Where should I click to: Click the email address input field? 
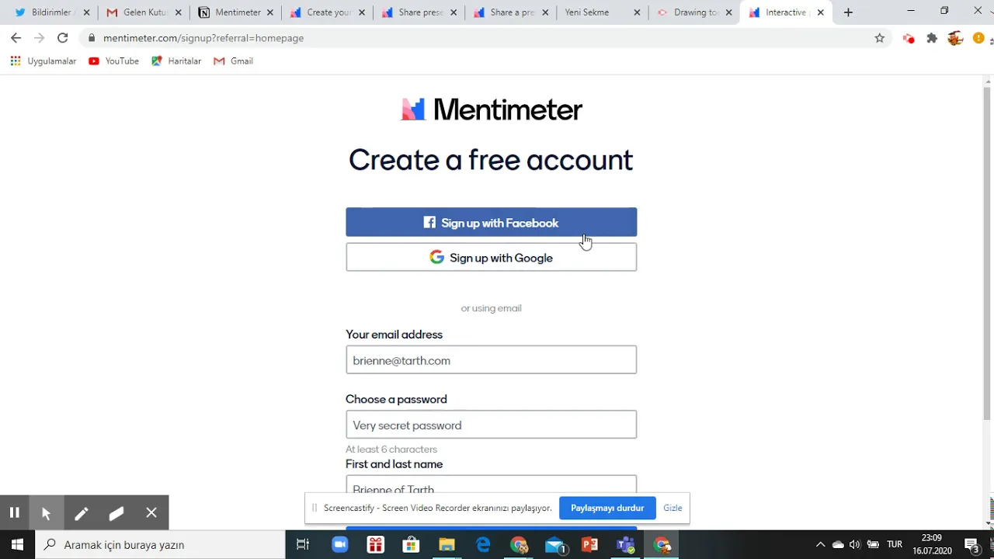click(491, 359)
